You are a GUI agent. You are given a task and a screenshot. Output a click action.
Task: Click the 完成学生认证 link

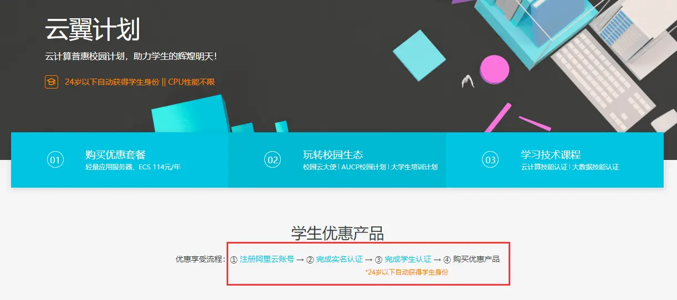coord(408,259)
